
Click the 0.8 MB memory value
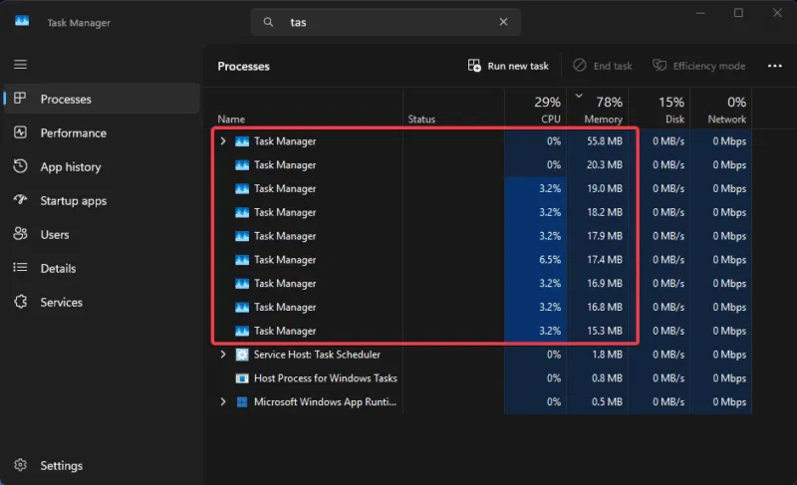click(608, 378)
